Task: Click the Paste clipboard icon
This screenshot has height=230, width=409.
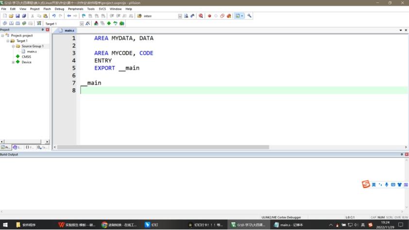Action: (45, 16)
